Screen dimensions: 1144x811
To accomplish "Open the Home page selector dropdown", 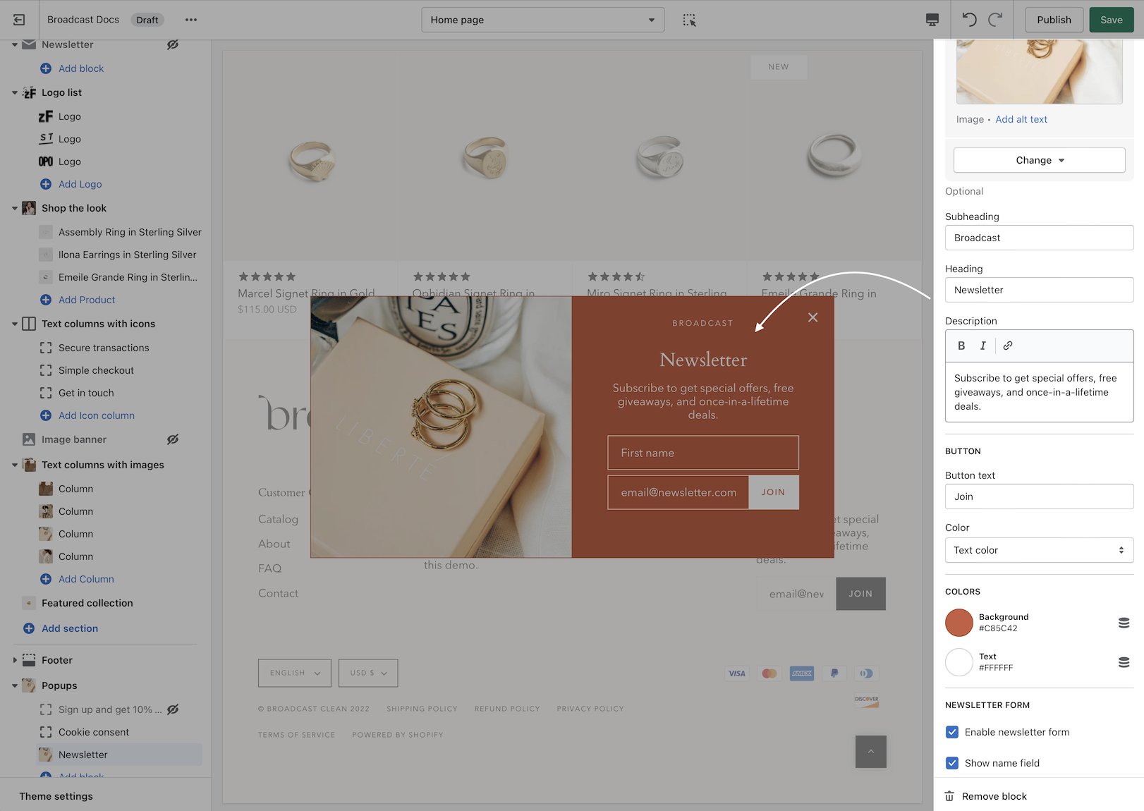I will point(542,20).
